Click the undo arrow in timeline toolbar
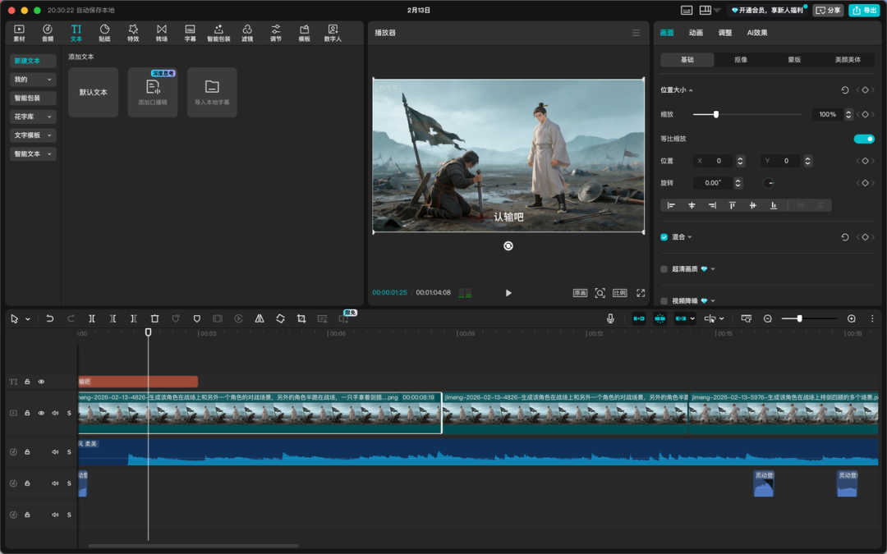Viewport: 887px width, 554px height. click(x=49, y=318)
